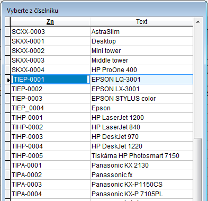Select cell TIPA-0001

50,165
